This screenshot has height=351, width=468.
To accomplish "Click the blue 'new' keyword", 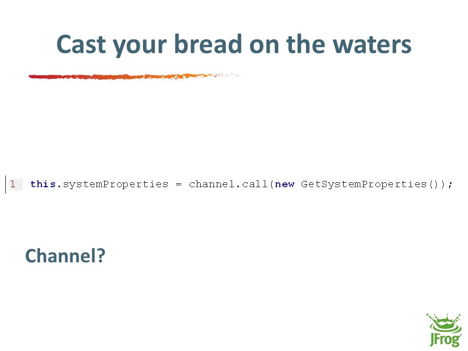I will (284, 185).
